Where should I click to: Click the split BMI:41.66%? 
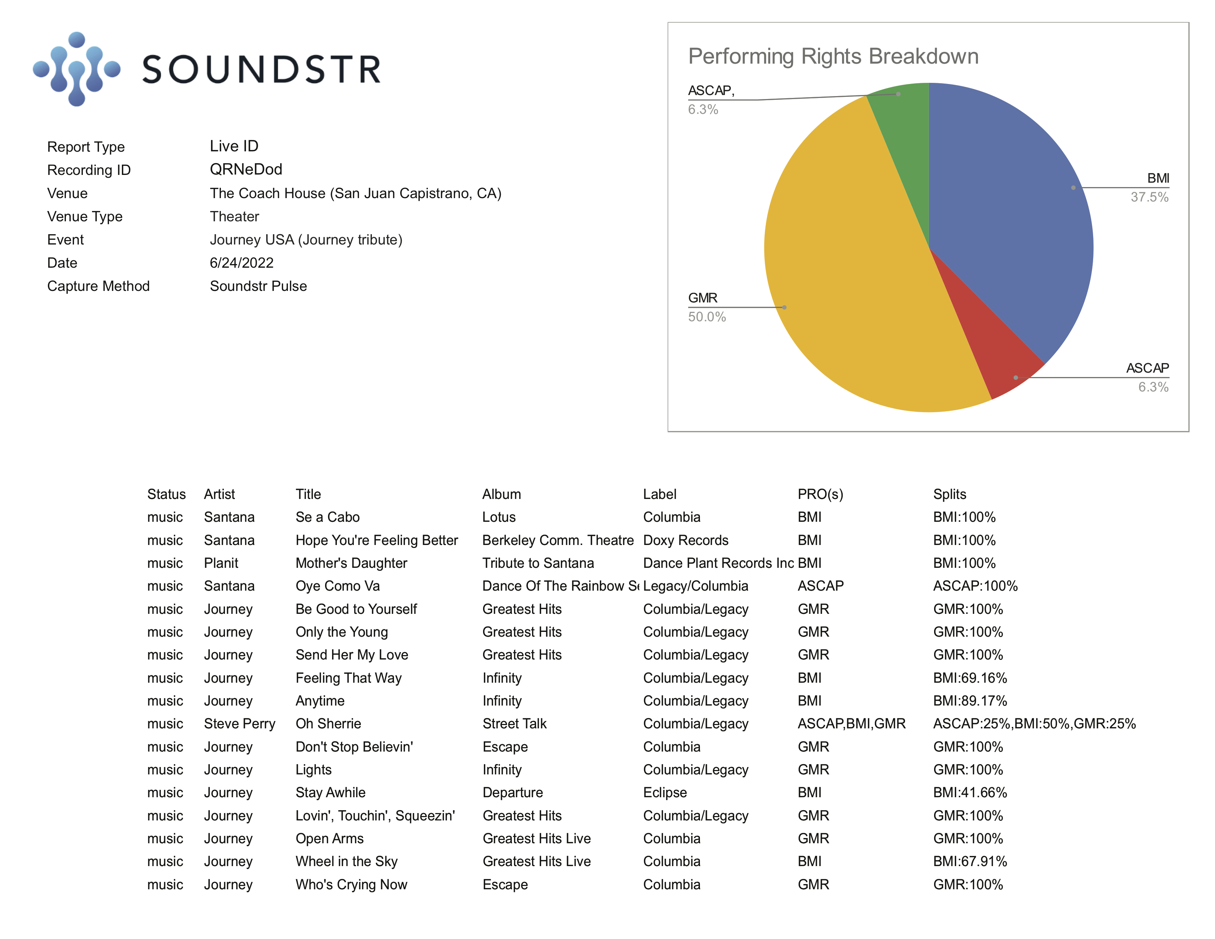click(x=970, y=793)
